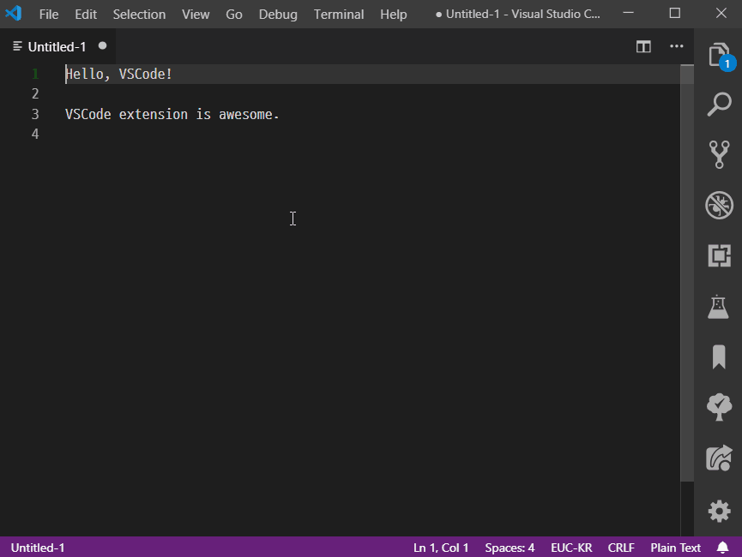Image resolution: width=742 pixels, height=557 pixels.
Task: Click Ln 1, Col 1 status item
Action: (441, 548)
